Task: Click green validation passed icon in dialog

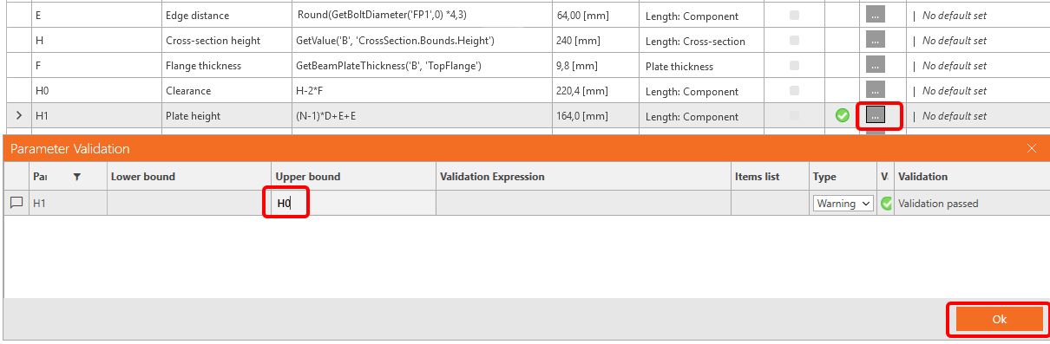Action: coord(886,204)
